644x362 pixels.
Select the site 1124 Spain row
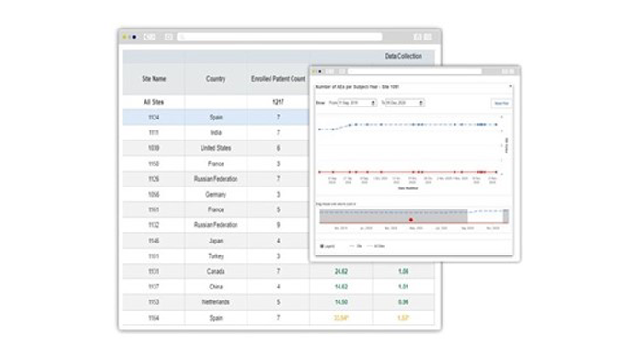216,118
